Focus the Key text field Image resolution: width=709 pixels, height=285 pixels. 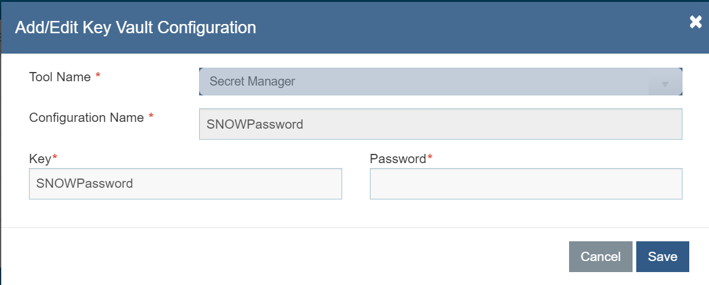click(185, 183)
